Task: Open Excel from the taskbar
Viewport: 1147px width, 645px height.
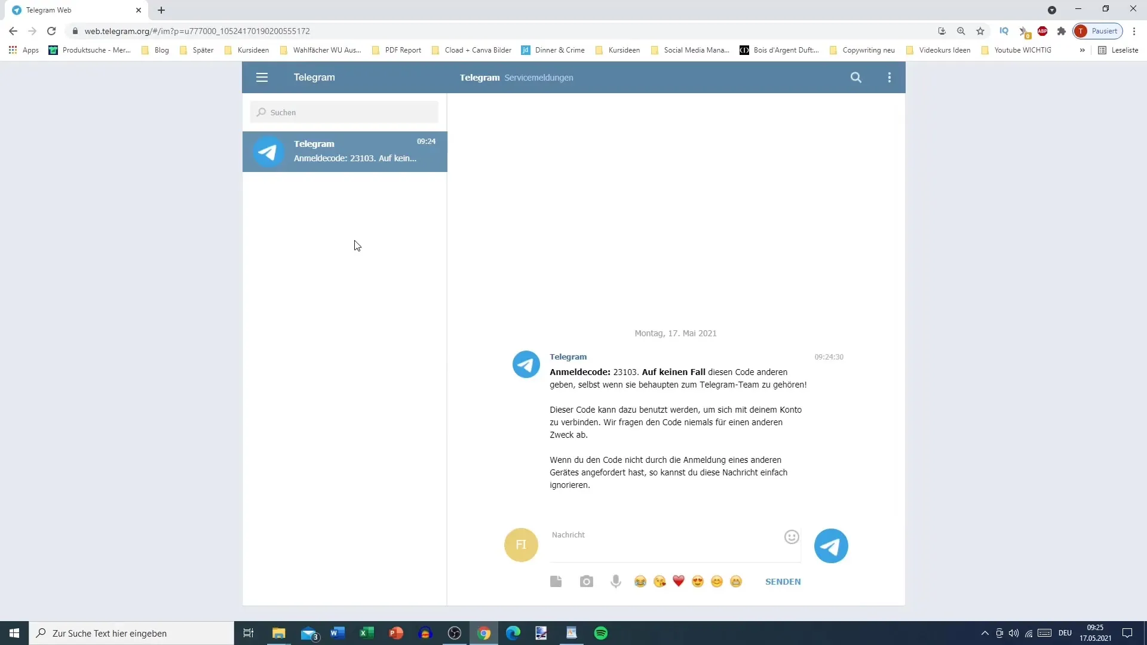Action: click(367, 633)
